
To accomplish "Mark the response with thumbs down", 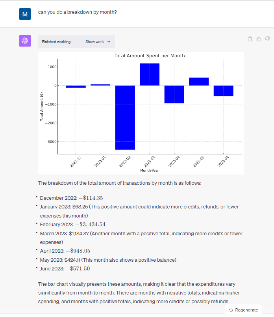I will point(267,39).
